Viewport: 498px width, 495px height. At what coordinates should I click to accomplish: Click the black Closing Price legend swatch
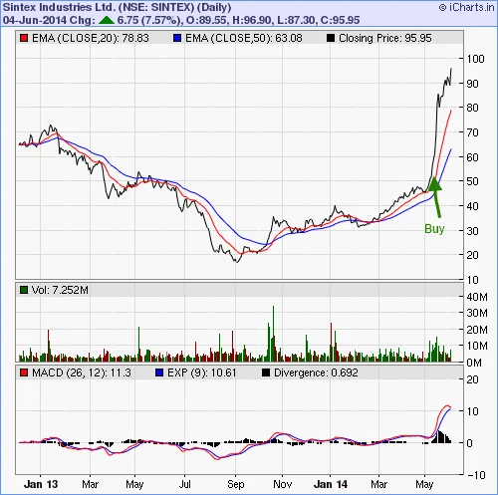331,38
